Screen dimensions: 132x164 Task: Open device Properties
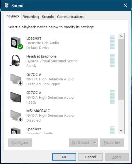coord(112,143)
